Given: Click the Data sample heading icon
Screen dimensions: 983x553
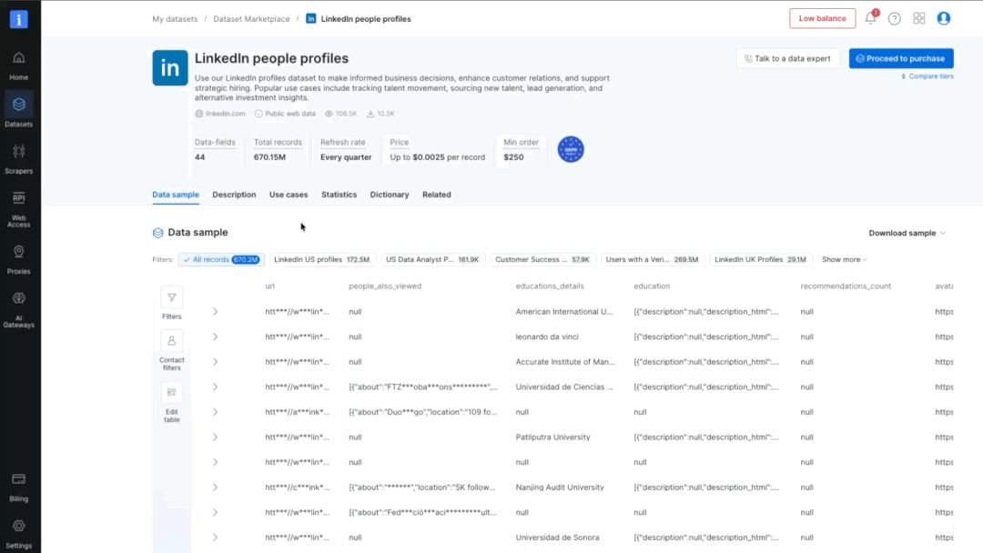Looking at the screenshot, I should 158,233.
